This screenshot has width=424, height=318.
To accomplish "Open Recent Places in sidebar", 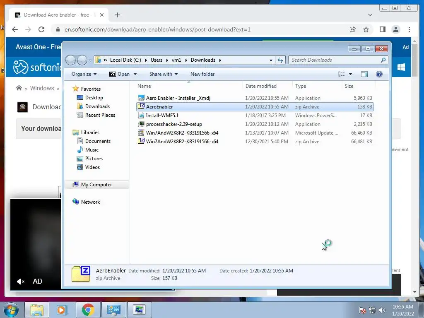I will pyautogui.click(x=100, y=115).
